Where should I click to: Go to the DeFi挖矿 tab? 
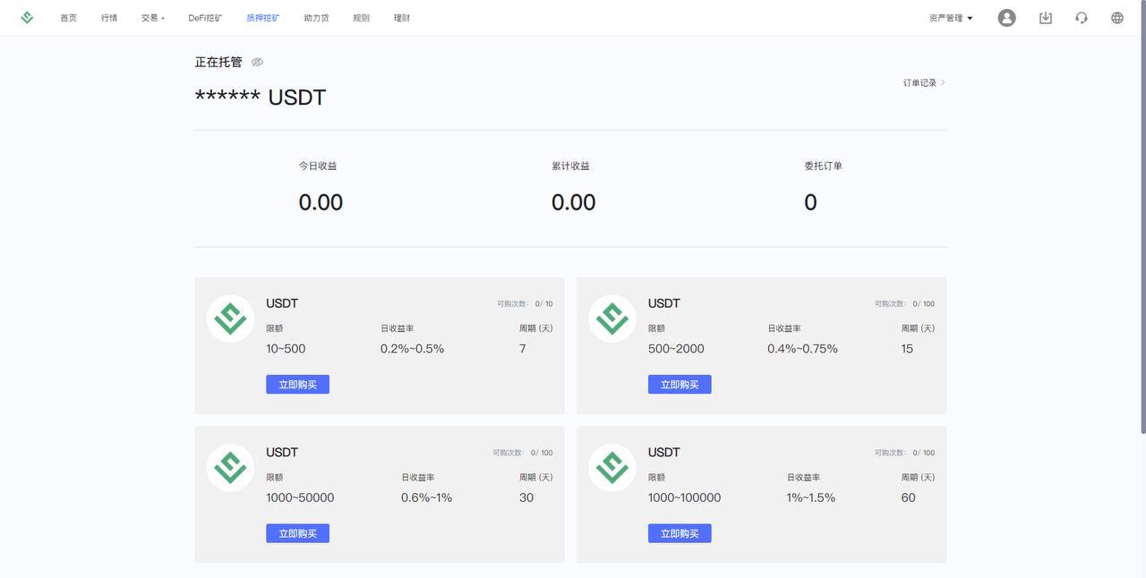click(205, 18)
